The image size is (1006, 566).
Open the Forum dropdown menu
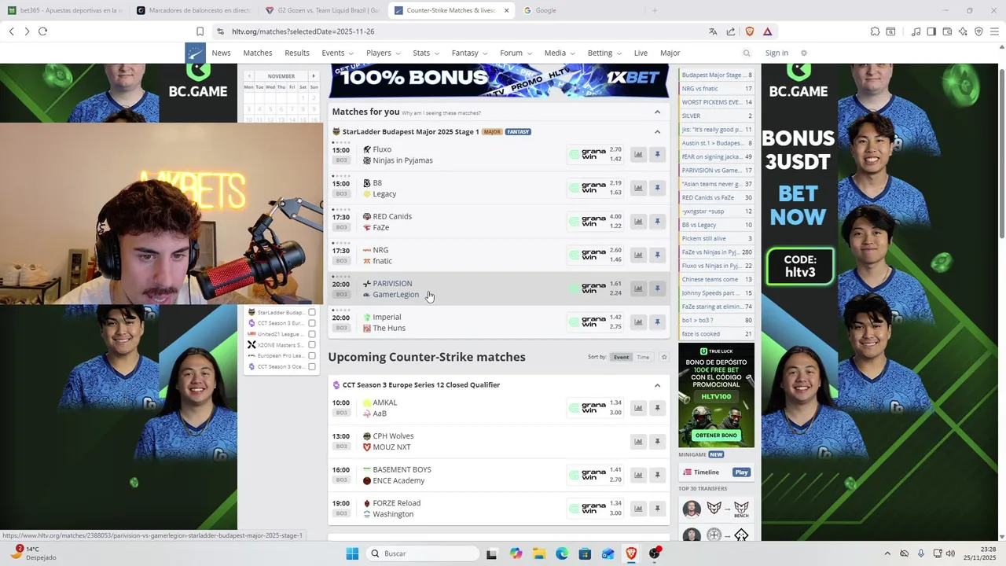point(516,53)
